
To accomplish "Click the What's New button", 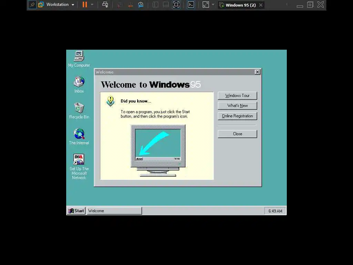I will coord(237,106).
